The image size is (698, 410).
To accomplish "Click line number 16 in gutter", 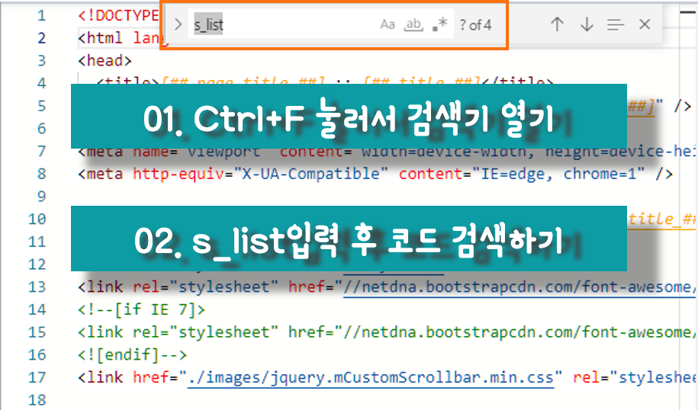I will (37, 355).
